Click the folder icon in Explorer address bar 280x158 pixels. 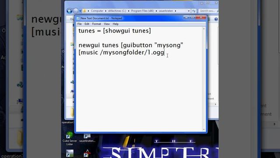(84, 11)
